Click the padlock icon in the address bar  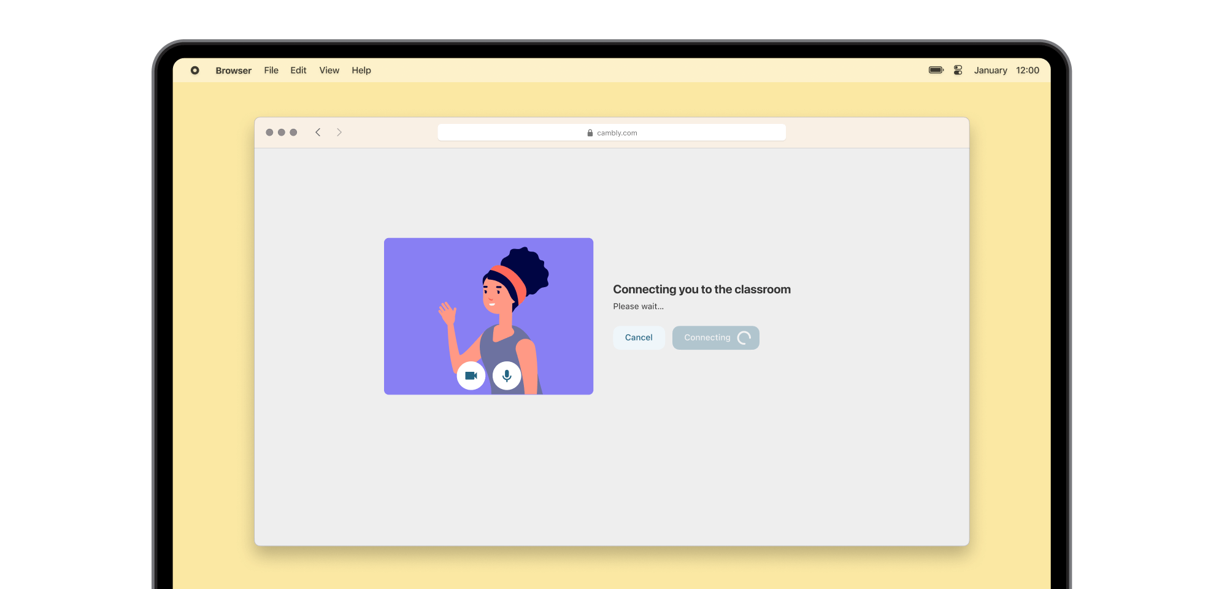tap(590, 133)
